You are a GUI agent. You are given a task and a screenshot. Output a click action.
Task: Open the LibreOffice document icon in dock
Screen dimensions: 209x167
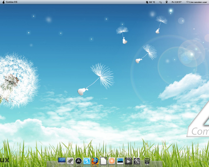pyautogui.click(x=103, y=161)
